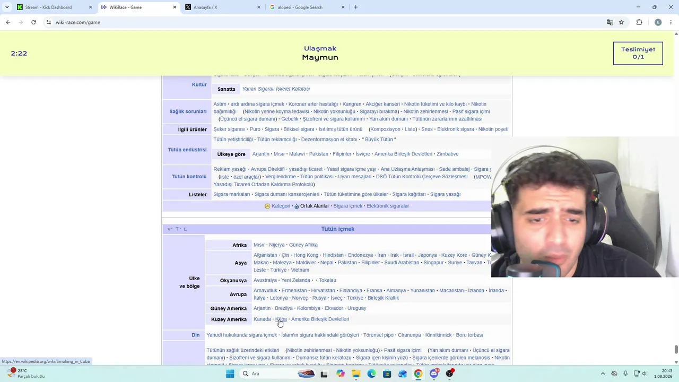Click the Avrupa Direktifi link

(x=268, y=169)
